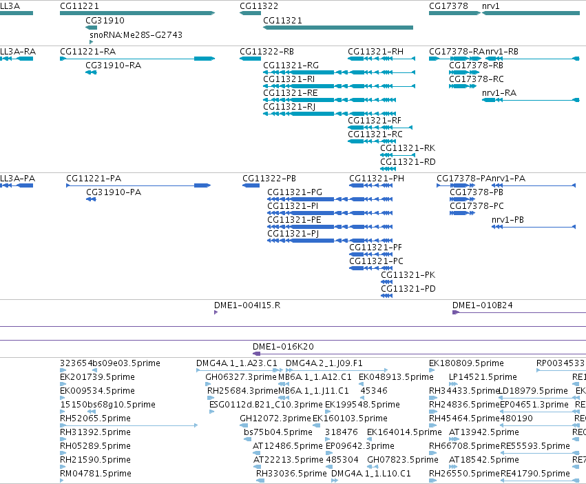Open transcript CG11321-RF
Screen dimensions: 586x484
click(375, 121)
